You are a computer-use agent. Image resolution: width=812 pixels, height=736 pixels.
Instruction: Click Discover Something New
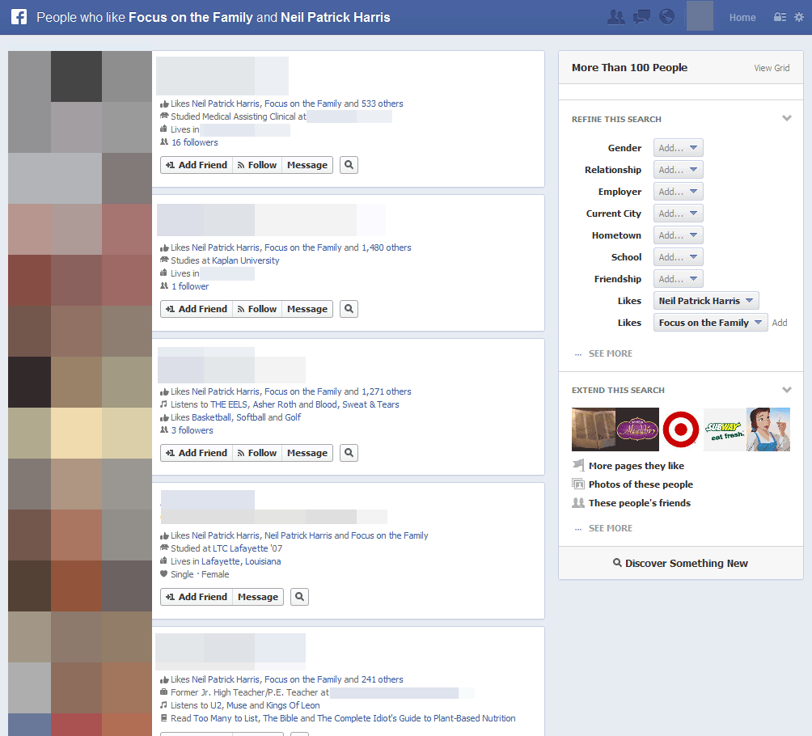point(680,563)
